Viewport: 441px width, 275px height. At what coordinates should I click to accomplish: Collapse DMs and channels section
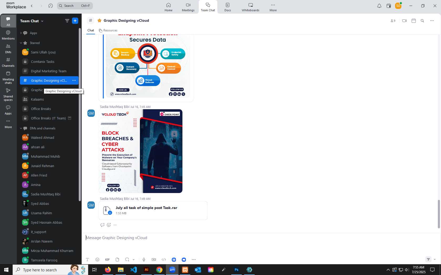21,128
